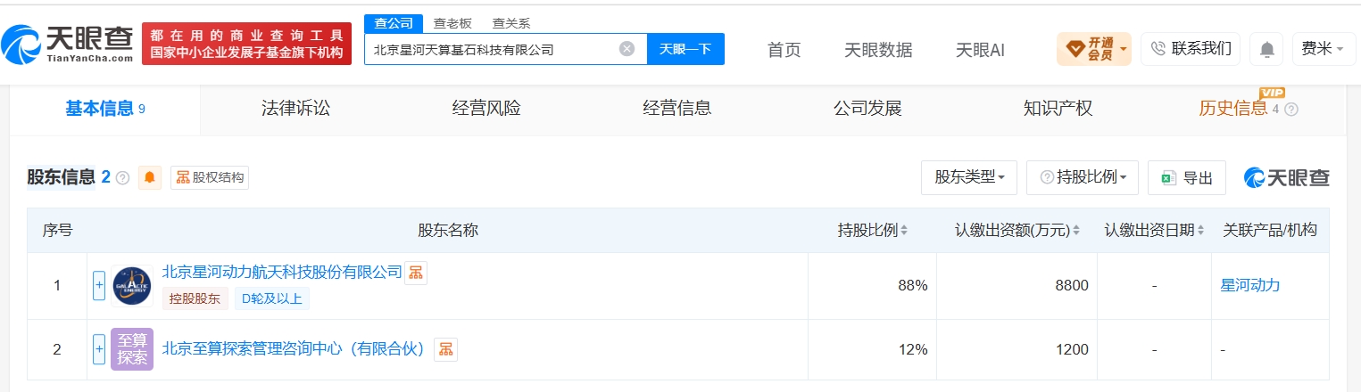Screen dimensions: 1361x392
Task: Open the 费米 user dropdown
Action: (x=1324, y=49)
